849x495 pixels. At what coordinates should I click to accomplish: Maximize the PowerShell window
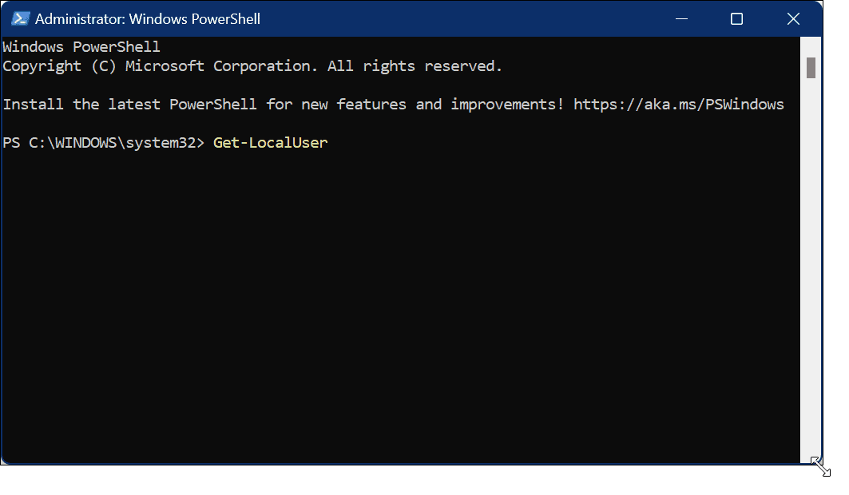tap(736, 18)
